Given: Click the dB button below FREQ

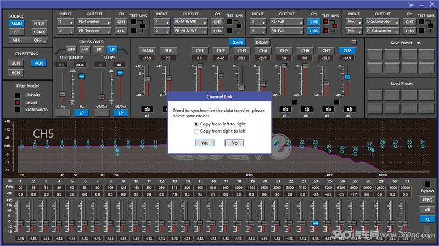Looking at the screenshot, I should (427, 210).
